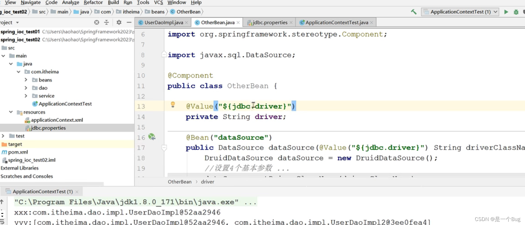This screenshot has width=525, height=225.
Task: Collapse the resources folder
Action: click(11, 112)
